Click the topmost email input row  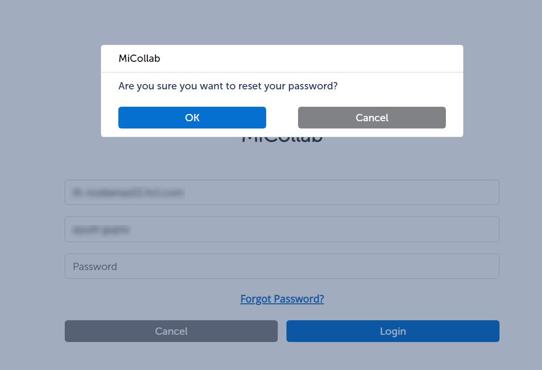coord(282,192)
